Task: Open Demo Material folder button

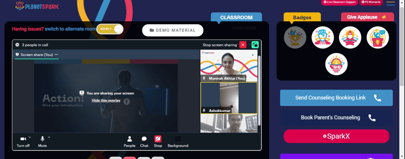Action: 173,30
